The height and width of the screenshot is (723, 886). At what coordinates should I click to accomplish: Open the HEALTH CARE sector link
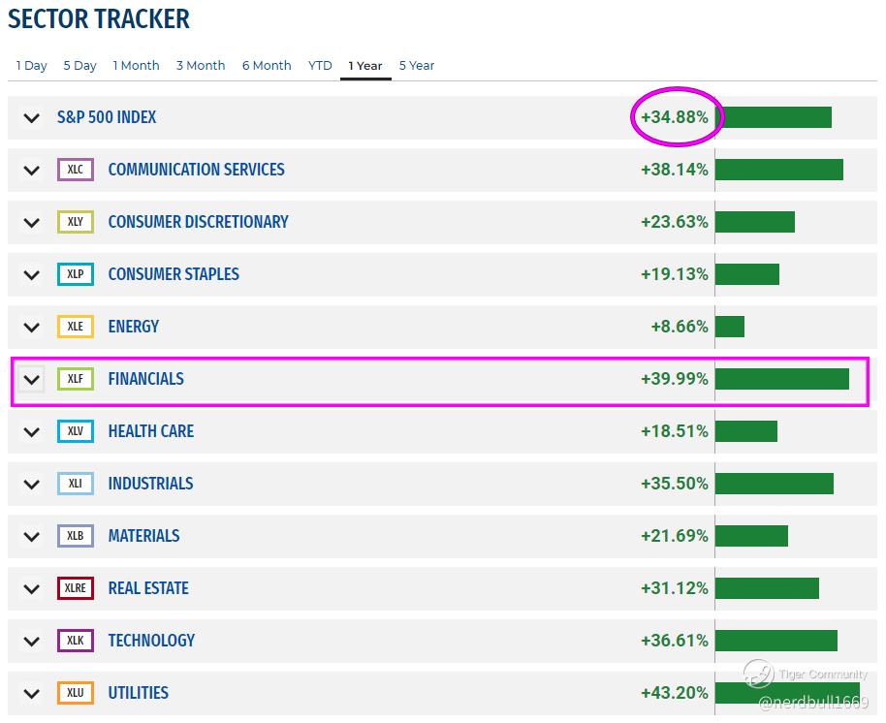[x=151, y=431]
